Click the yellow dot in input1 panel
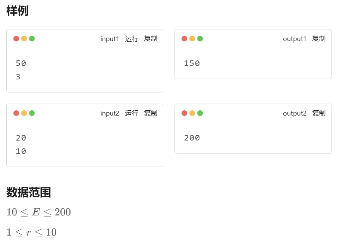This screenshot has width=343, height=243. 24,38
